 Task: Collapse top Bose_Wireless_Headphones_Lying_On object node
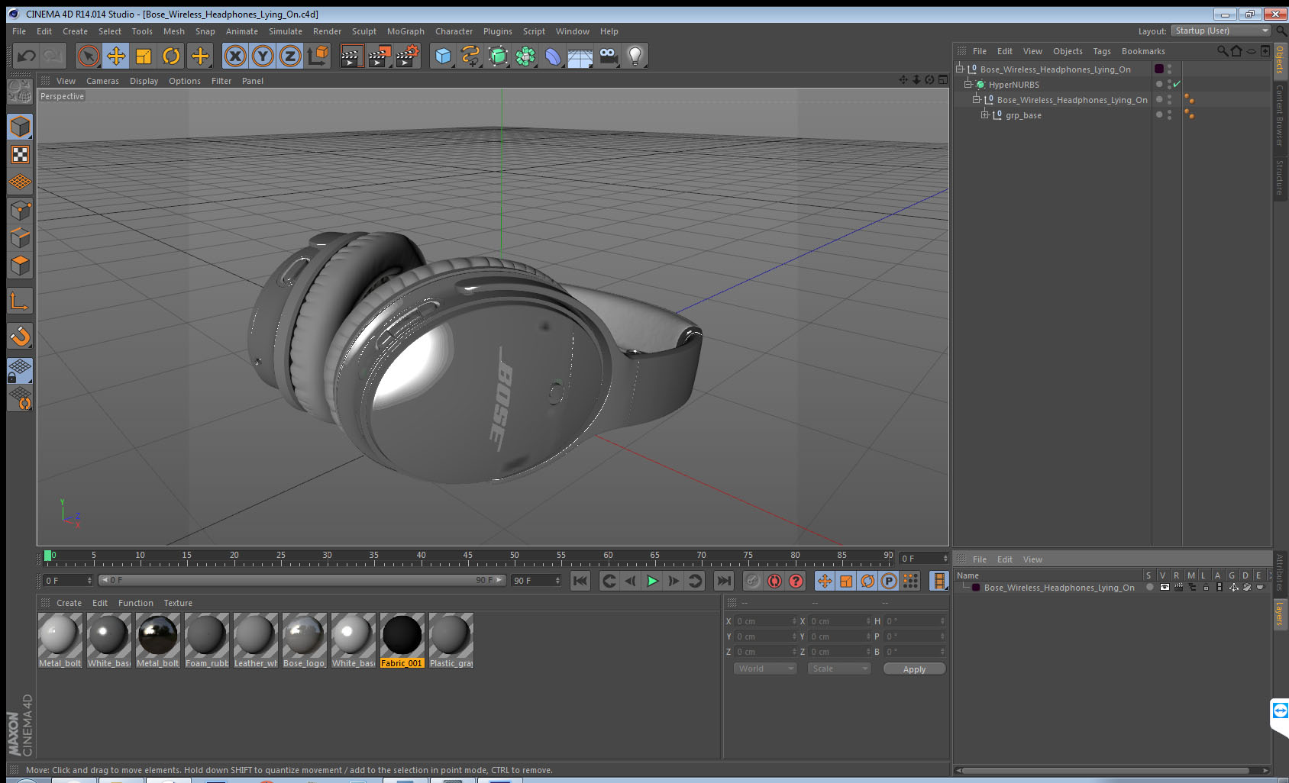[960, 69]
